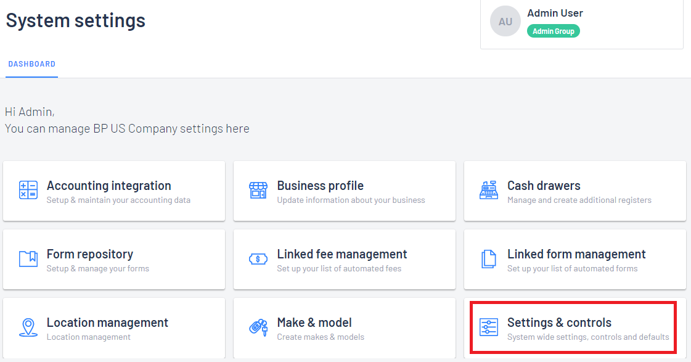The image size is (691, 362).
Task: Open the Accounting integration card
Action: (114, 191)
